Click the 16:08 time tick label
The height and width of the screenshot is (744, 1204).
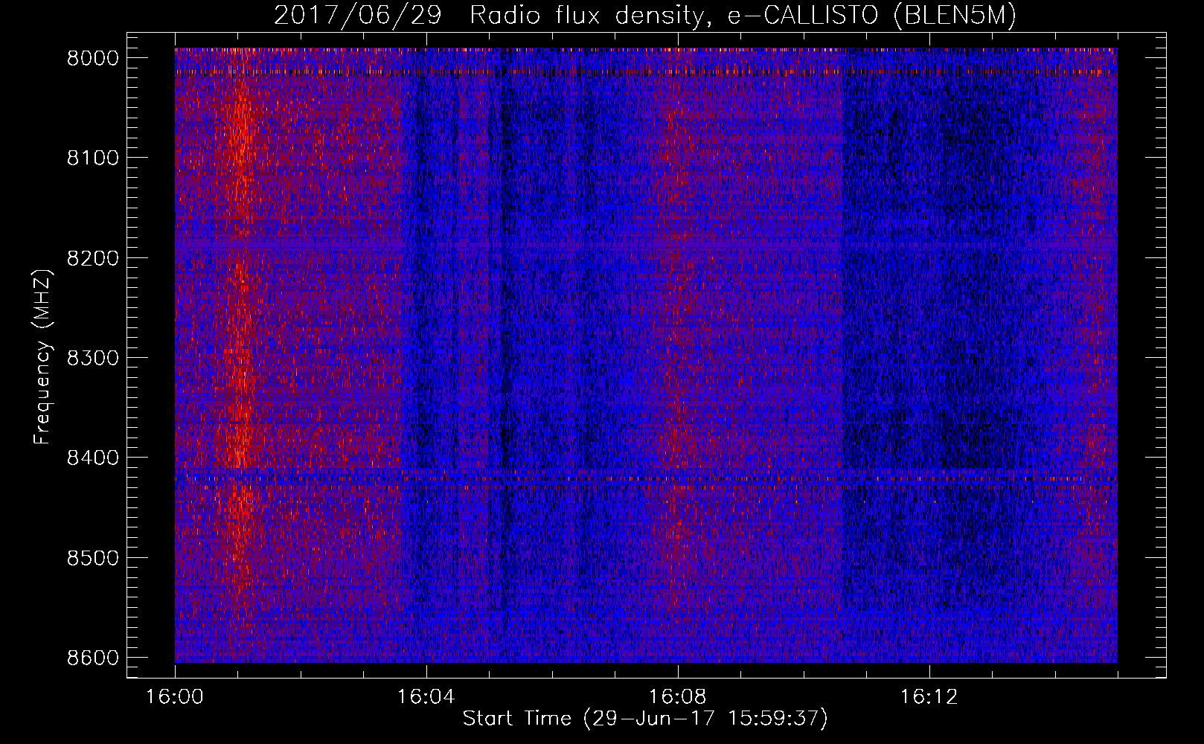click(678, 697)
